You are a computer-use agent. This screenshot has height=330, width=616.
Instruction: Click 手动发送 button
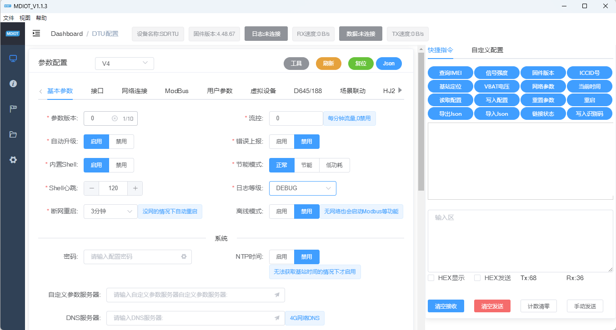point(585,306)
